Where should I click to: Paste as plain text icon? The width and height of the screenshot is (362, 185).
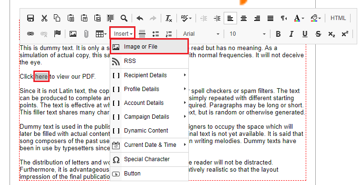[84, 18]
